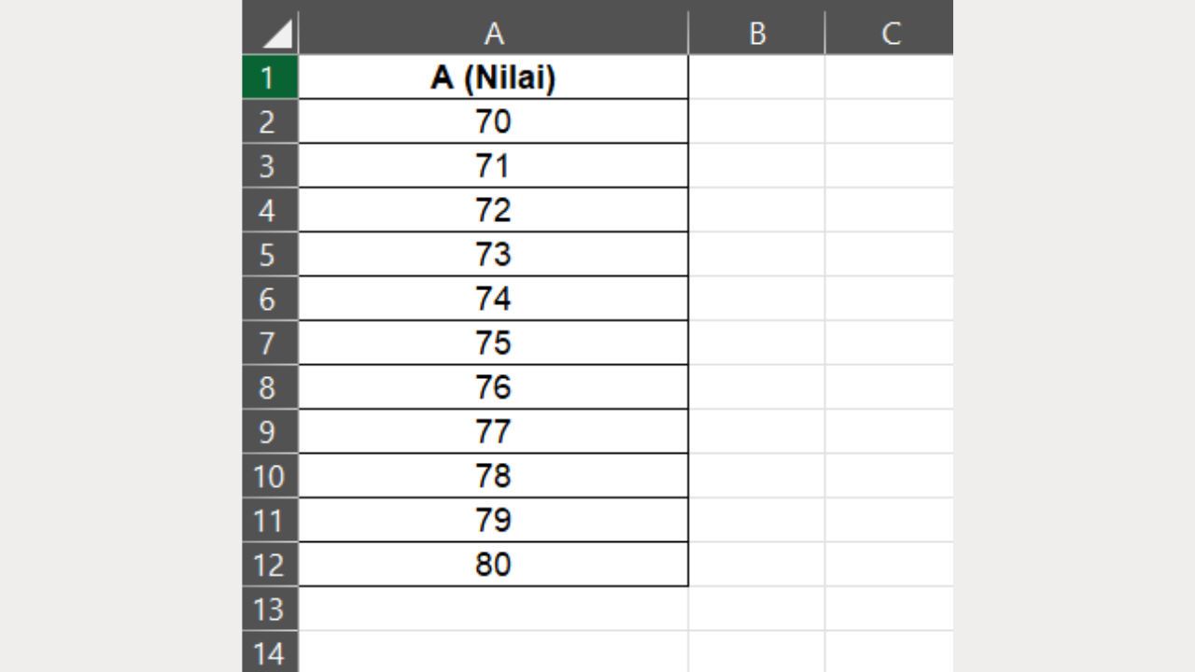The width and height of the screenshot is (1195, 672).
Task: Select column A header
Action: click(494, 34)
